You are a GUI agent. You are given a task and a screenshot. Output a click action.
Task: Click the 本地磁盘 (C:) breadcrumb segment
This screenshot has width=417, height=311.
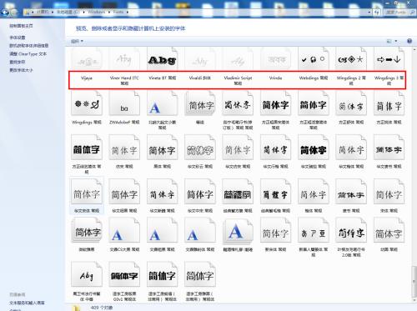pyautogui.click(x=68, y=12)
